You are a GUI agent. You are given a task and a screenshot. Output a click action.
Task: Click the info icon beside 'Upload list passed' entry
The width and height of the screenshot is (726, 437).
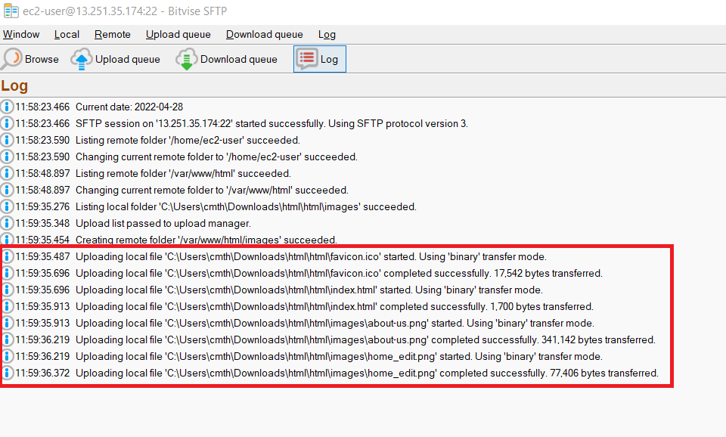8,223
